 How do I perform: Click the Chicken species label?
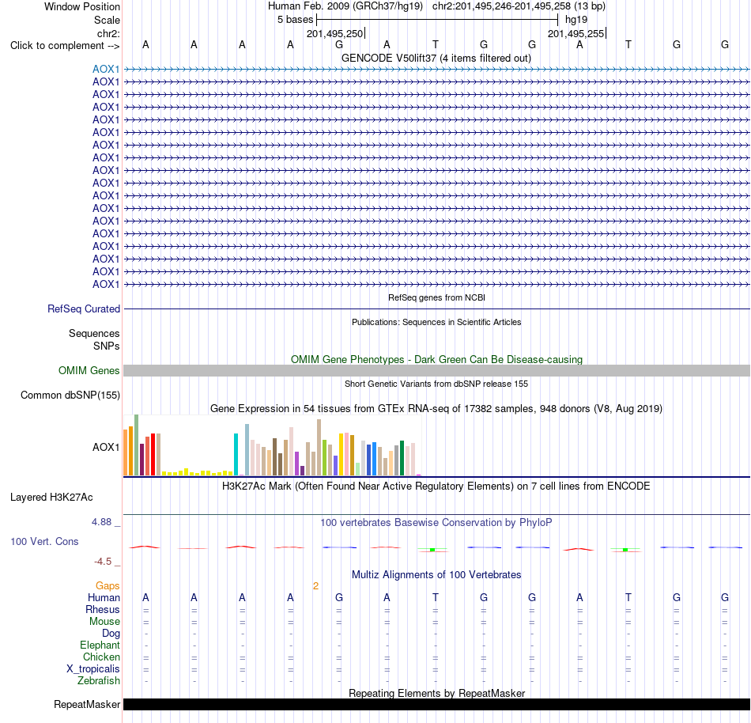pyautogui.click(x=101, y=657)
